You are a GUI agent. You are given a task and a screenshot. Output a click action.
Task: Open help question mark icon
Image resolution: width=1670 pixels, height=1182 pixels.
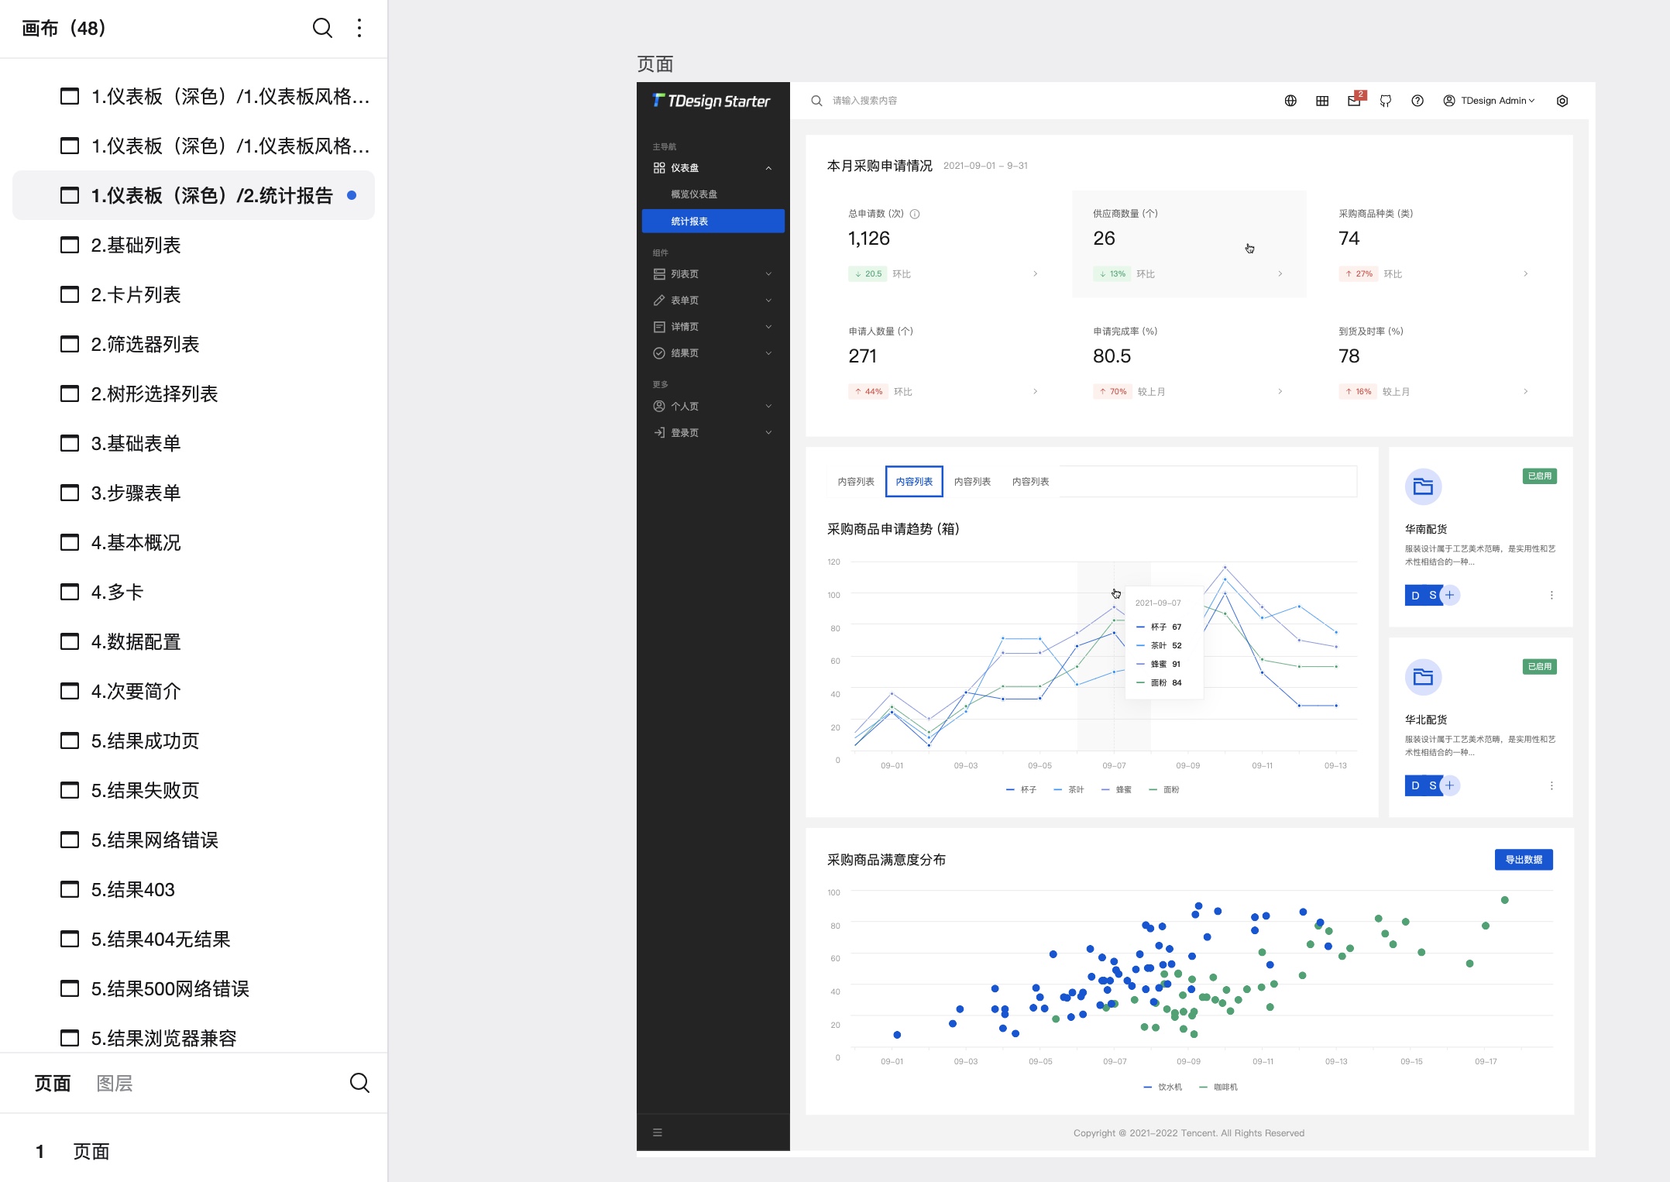(1417, 101)
